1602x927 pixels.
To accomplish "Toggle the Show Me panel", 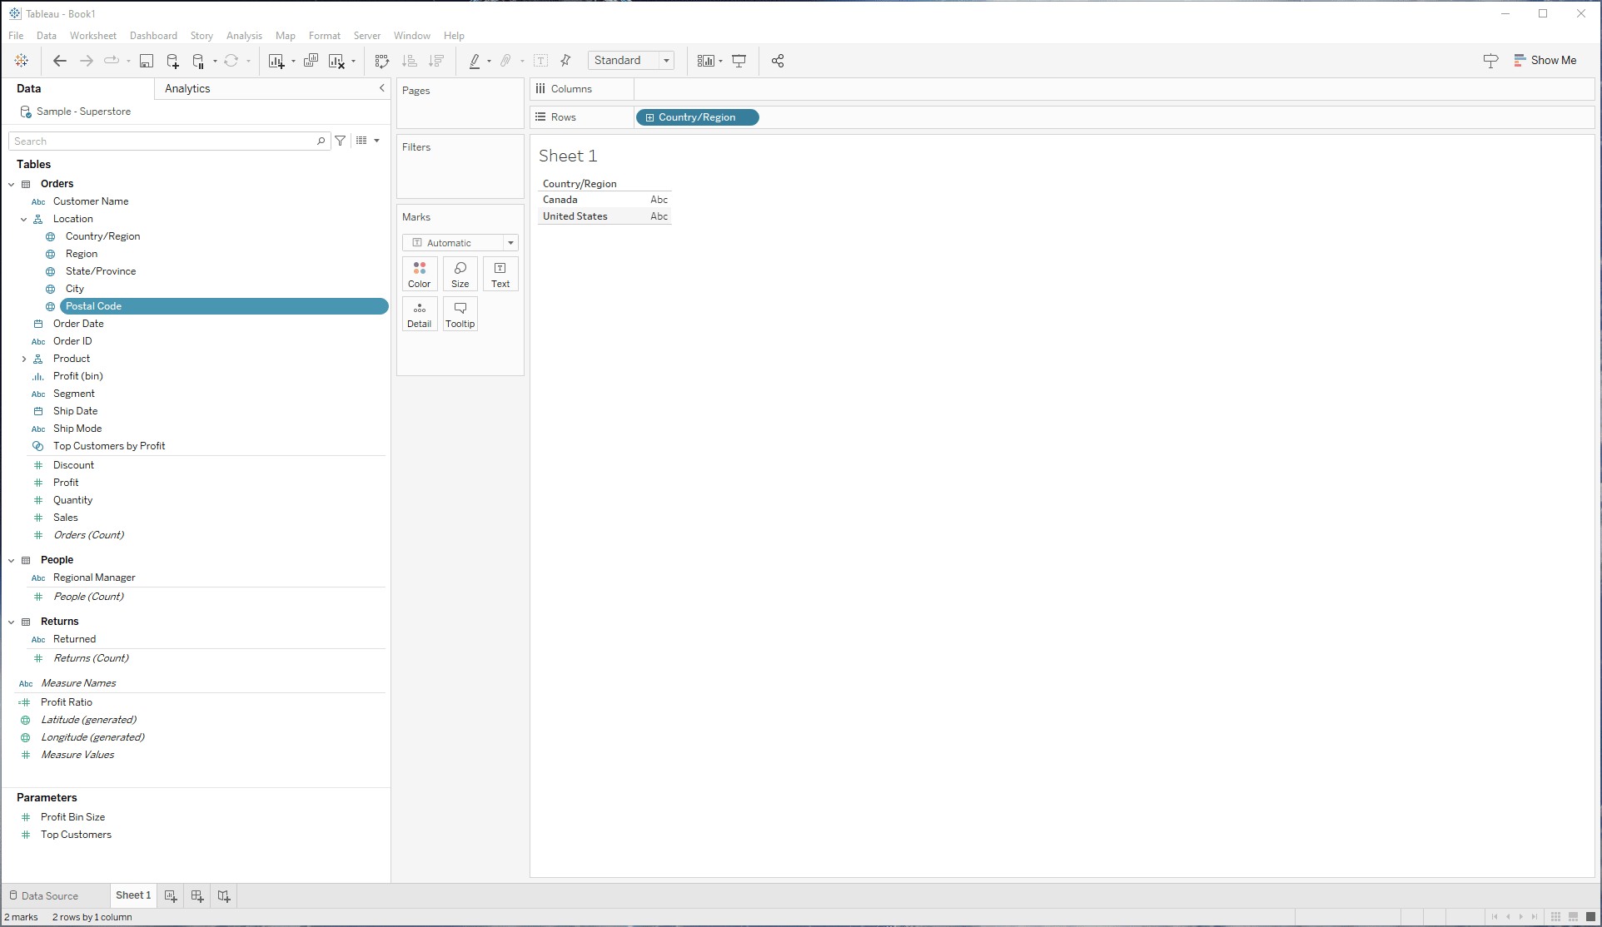I will pyautogui.click(x=1545, y=61).
